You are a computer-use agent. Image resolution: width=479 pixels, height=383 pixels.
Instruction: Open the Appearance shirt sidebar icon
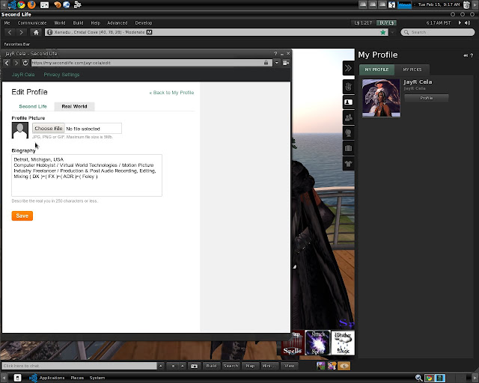[348, 164]
